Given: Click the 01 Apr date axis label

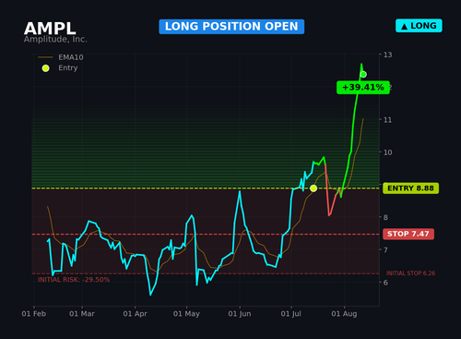Looking at the screenshot, I should point(135,314).
